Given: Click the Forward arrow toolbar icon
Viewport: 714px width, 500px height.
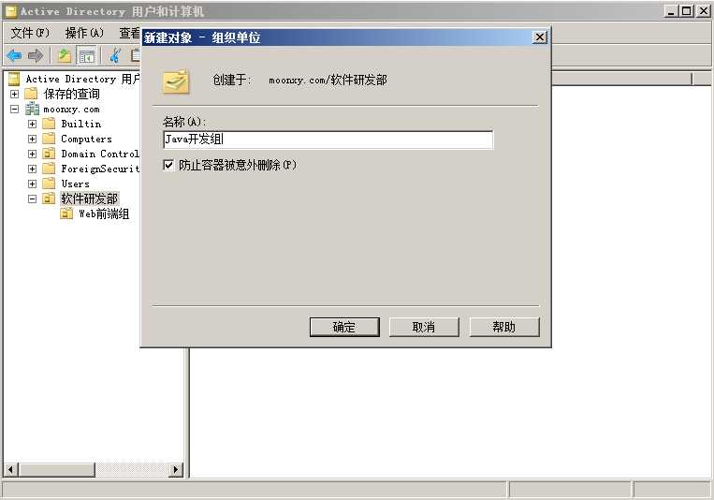Looking at the screenshot, I should tap(35, 56).
